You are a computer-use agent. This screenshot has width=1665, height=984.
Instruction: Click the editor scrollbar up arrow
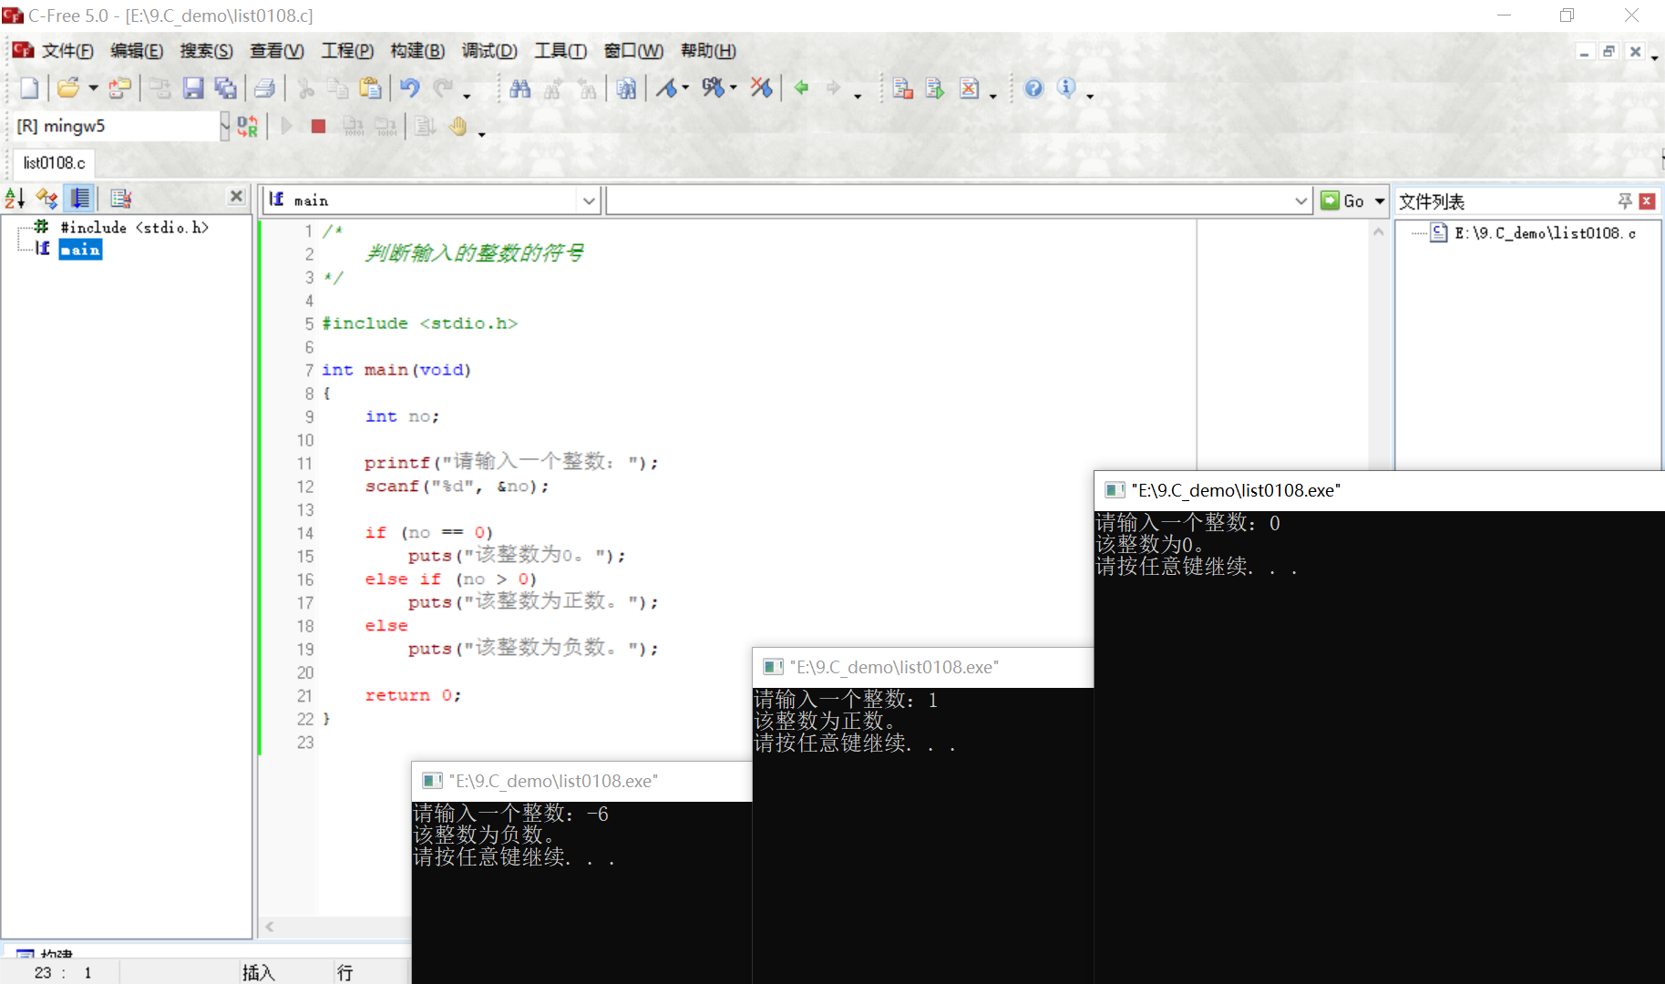pos(1379,231)
